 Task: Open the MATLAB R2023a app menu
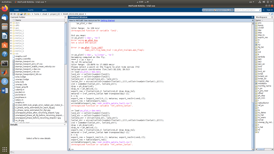31,2
